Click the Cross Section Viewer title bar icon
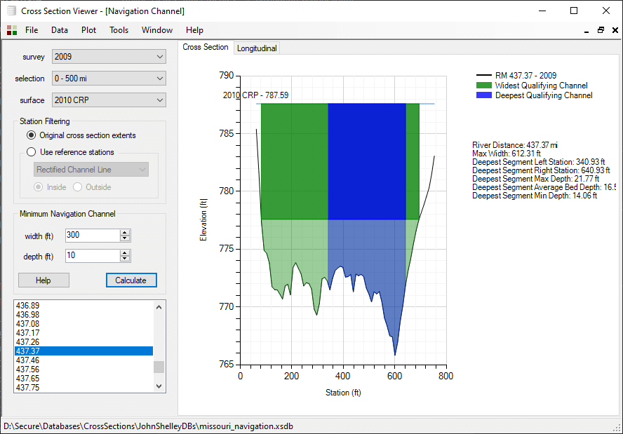This screenshot has width=623, height=434. (x=10, y=11)
